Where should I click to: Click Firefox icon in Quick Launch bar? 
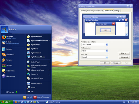click(16, 102)
